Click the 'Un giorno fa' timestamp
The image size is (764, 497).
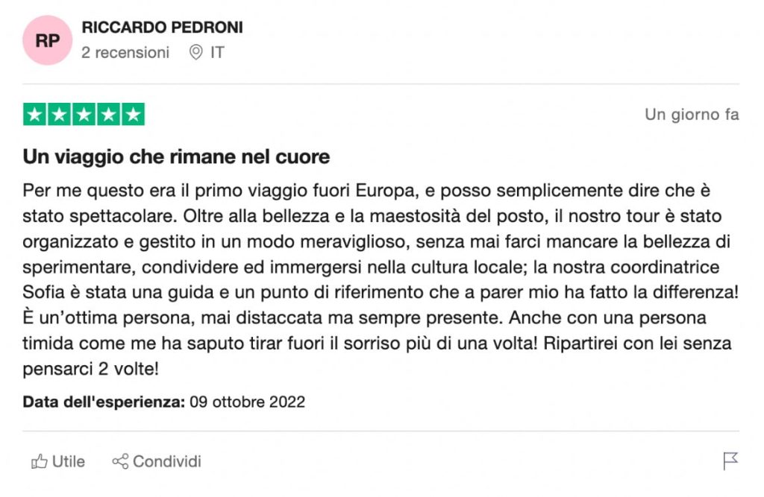pos(692,115)
